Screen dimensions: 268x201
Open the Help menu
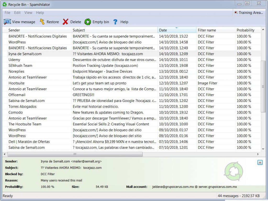pyautogui.click(x=40, y=13)
